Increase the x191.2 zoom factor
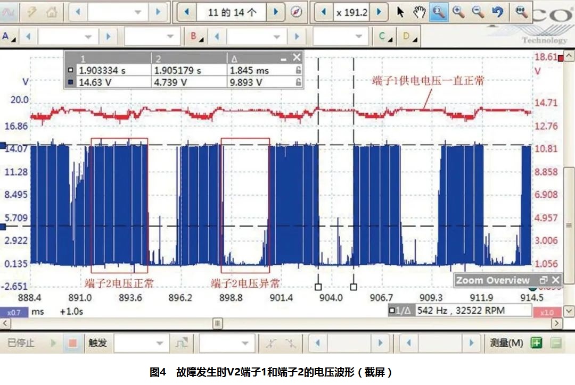This screenshot has width=575, height=385. coord(379,12)
